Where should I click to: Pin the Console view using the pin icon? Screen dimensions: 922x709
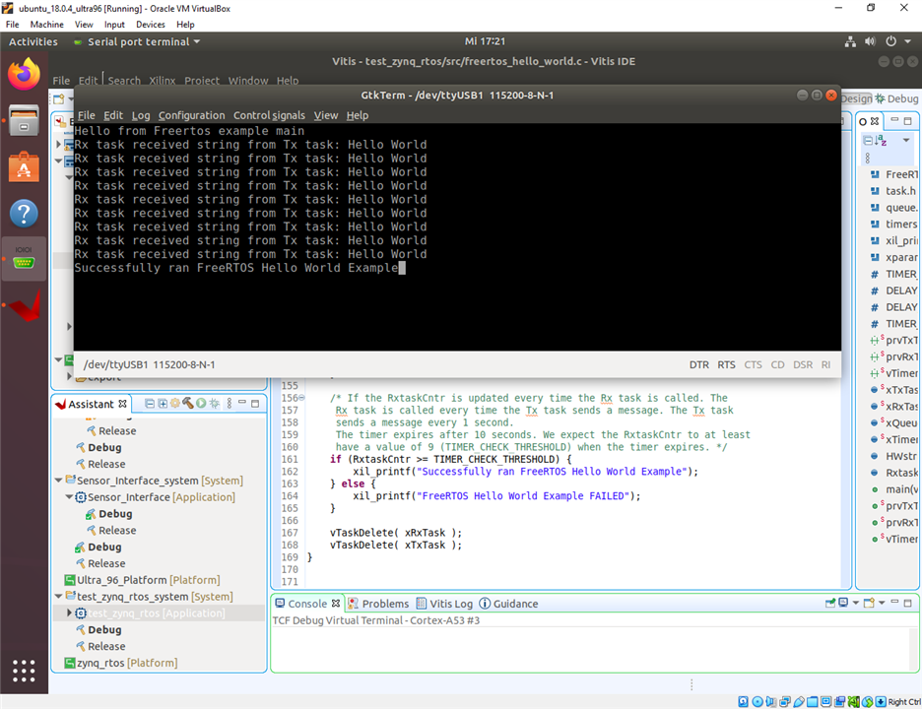(830, 602)
